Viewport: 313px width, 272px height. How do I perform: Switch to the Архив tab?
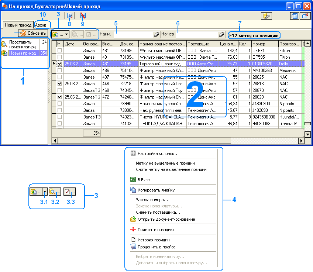pos(41,25)
